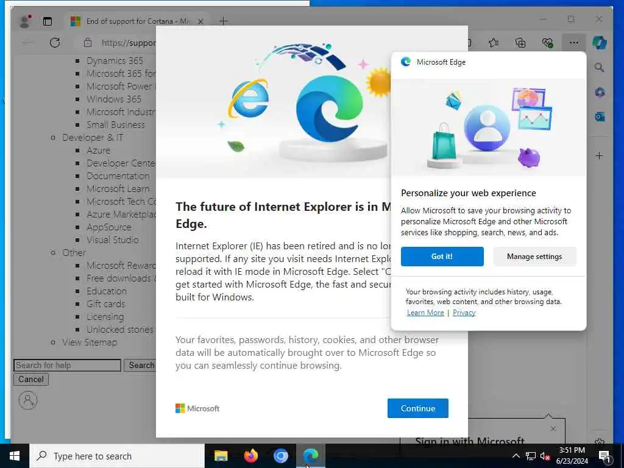Open the Settings and more menu

point(573,43)
